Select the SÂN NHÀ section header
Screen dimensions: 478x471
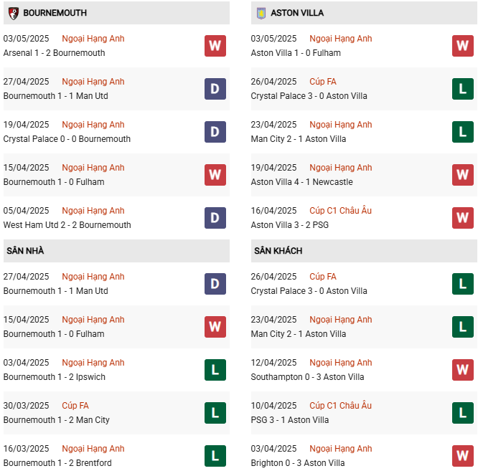tap(26, 251)
